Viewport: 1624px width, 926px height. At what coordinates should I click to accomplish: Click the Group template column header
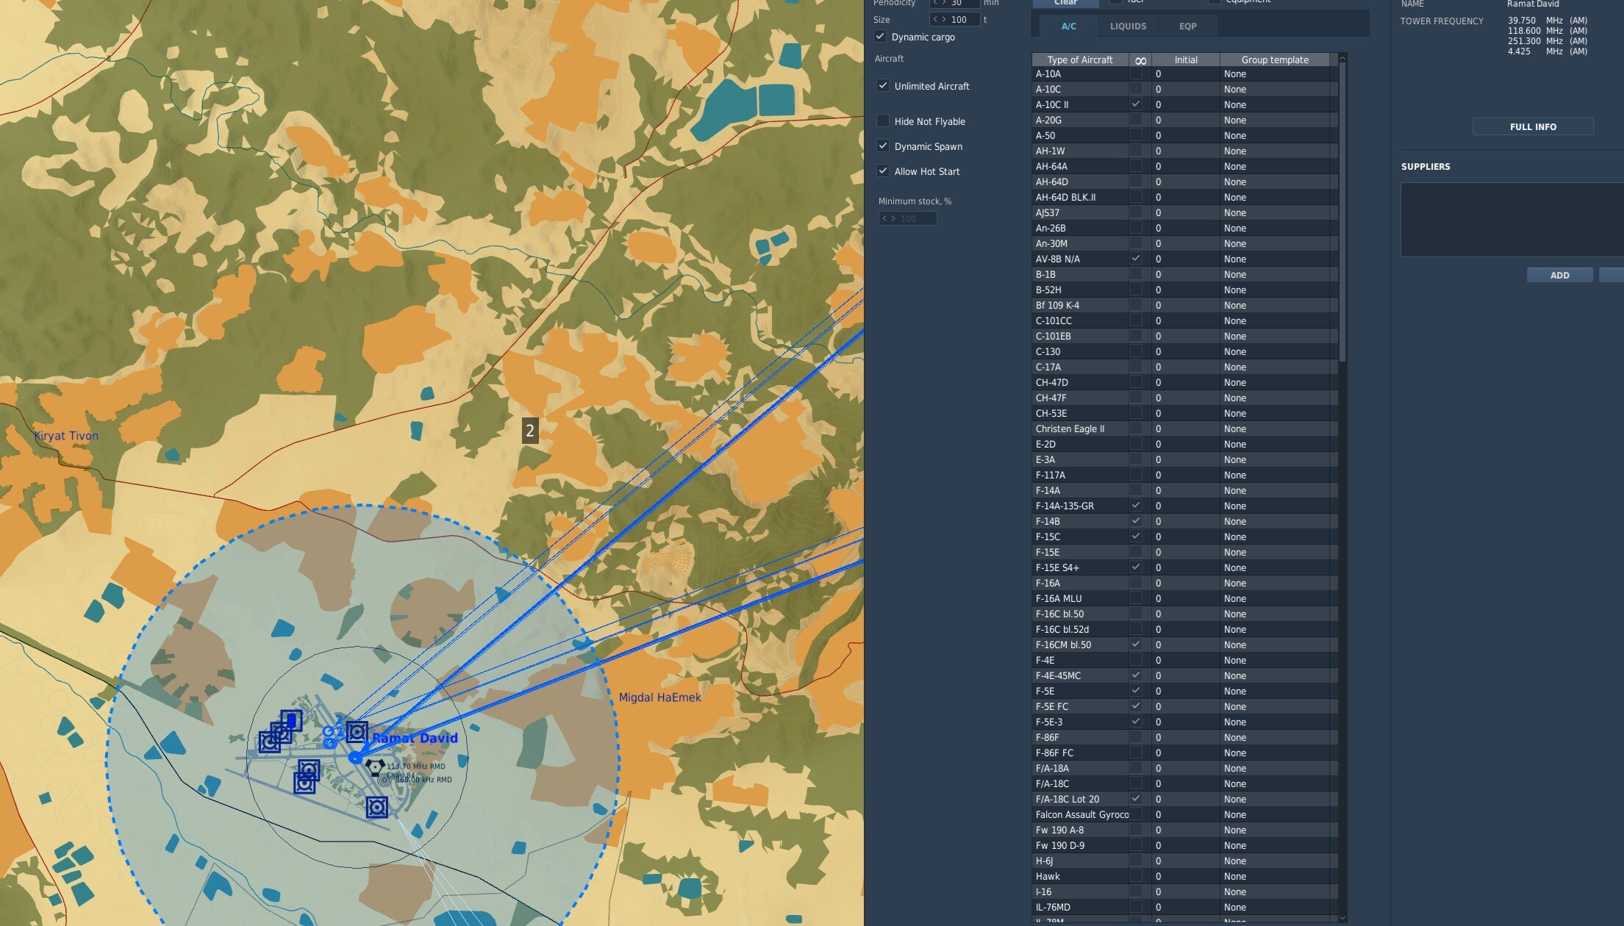(x=1275, y=60)
